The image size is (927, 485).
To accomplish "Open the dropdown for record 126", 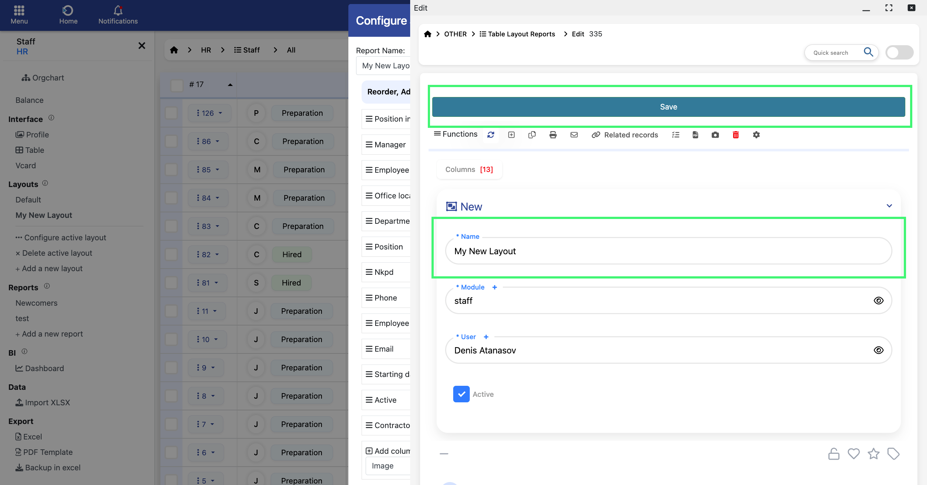I will (210, 113).
